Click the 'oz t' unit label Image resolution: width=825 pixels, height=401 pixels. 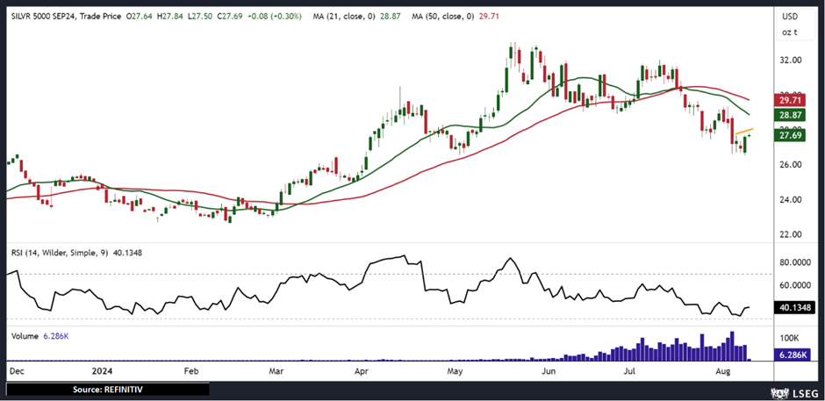tap(790, 32)
